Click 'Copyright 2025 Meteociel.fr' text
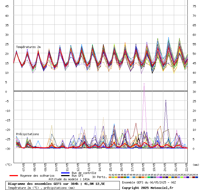Image resolution: width=201 pixels, height=190 pixels. [147, 188]
